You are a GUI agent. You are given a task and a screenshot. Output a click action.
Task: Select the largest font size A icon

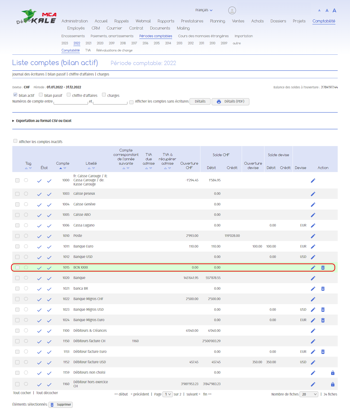tap(334, 10)
